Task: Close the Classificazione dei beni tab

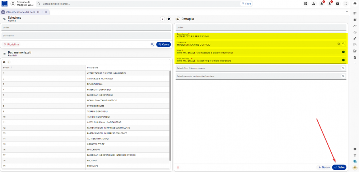Action: pyautogui.click(x=46, y=12)
